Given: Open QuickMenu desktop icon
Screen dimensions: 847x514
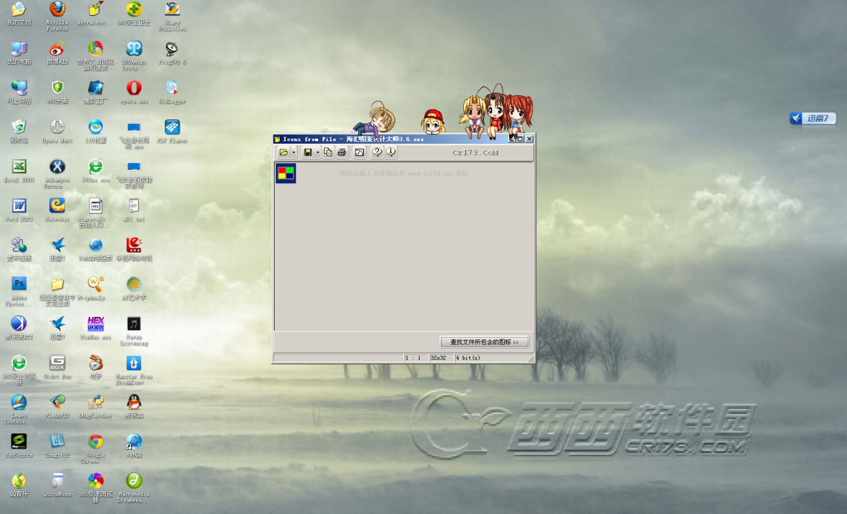Looking at the screenshot, I should coord(57,484).
